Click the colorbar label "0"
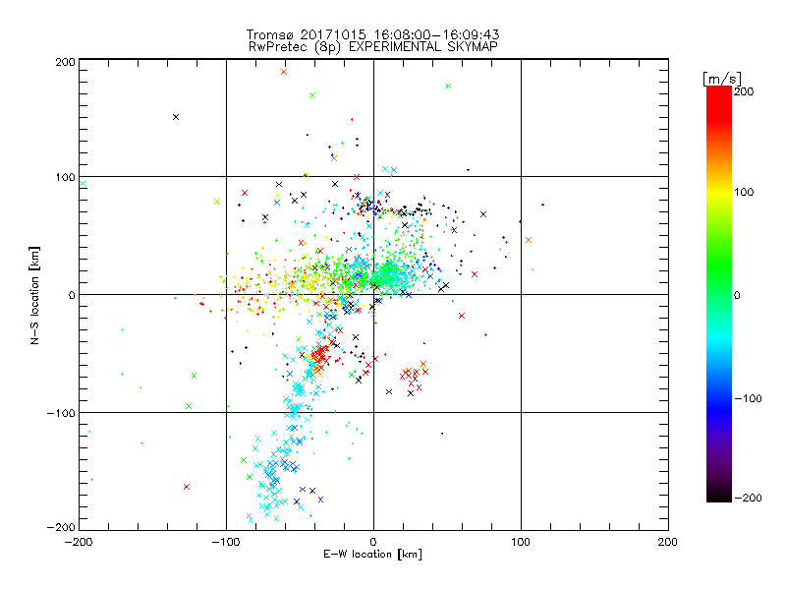This screenshot has height=590, width=786. 737,296
